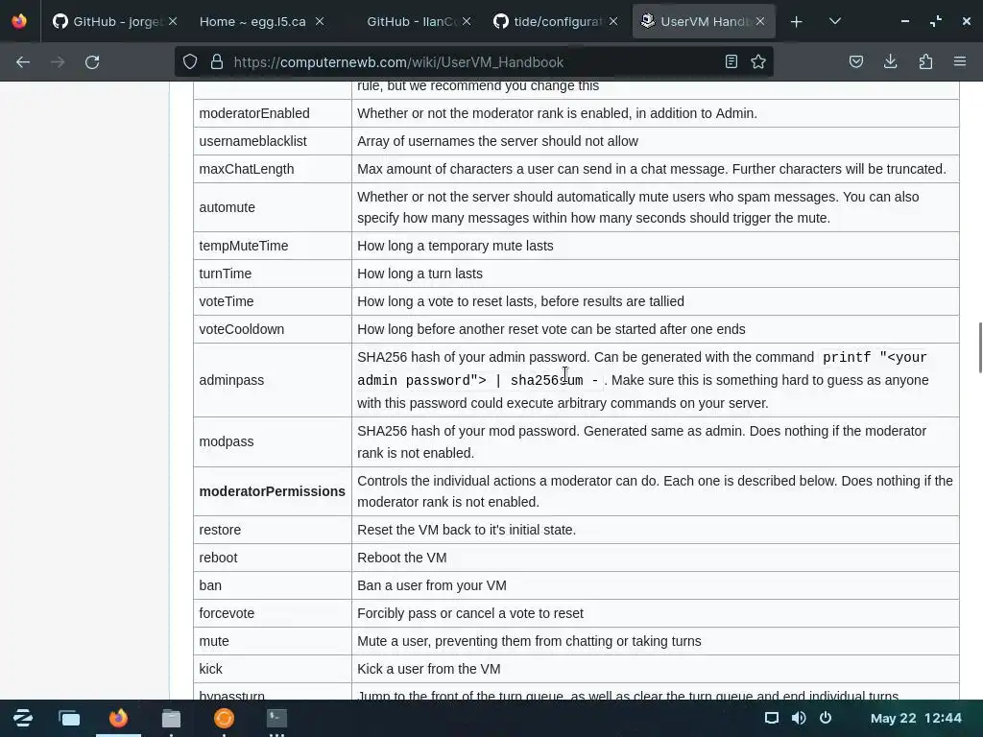983x737 pixels.
Task: Click the turnTime table cell
Action: (273, 273)
